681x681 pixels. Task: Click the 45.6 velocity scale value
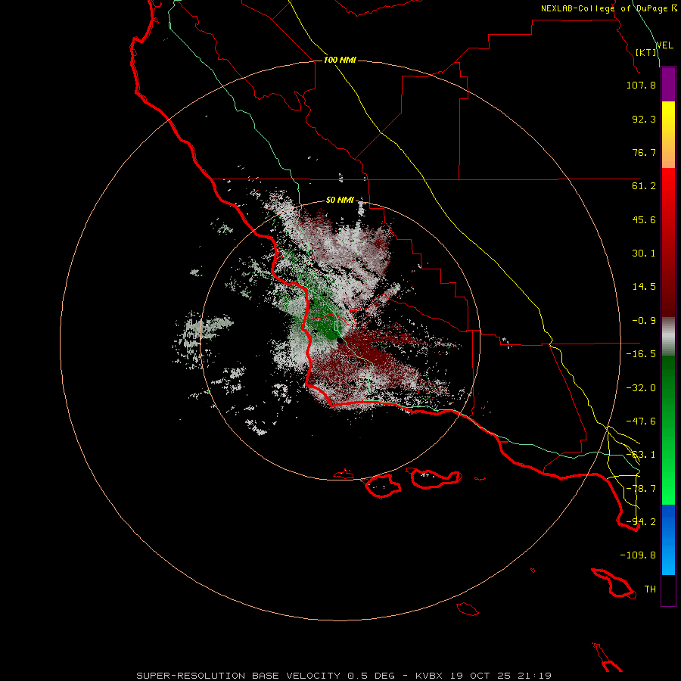click(644, 219)
